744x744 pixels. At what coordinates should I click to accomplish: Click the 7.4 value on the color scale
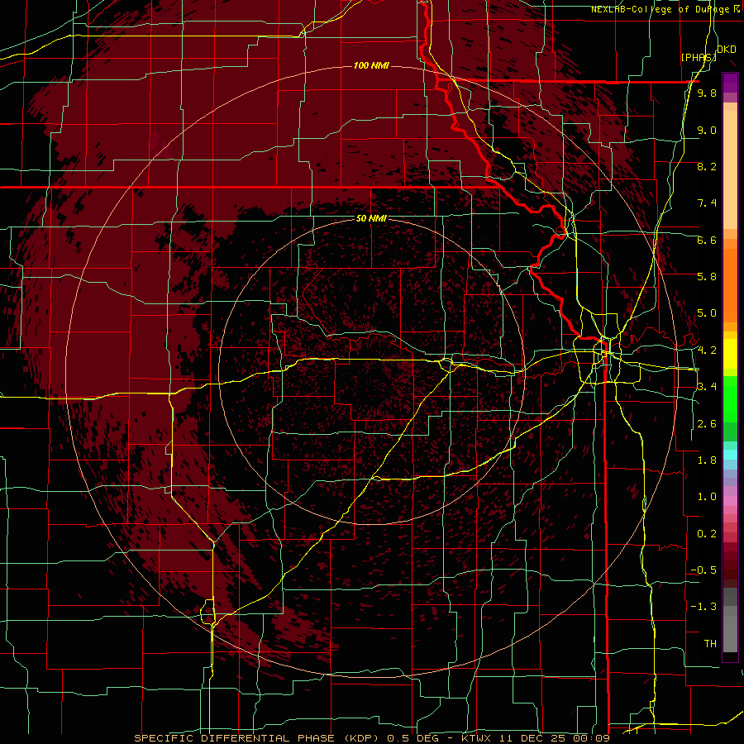point(707,203)
